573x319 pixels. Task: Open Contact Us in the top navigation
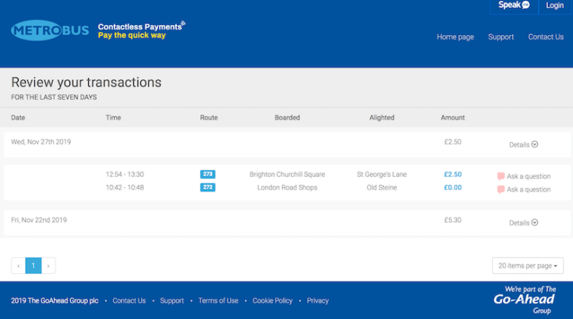[x=545, y=37]
